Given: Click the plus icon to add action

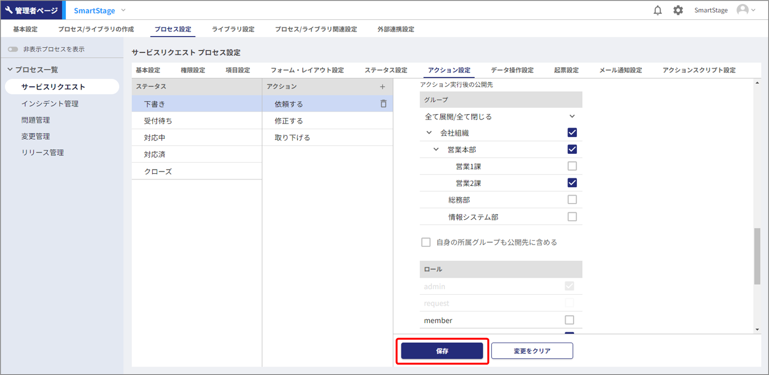Looking at the screenshot, I should (x=382, y=87).
